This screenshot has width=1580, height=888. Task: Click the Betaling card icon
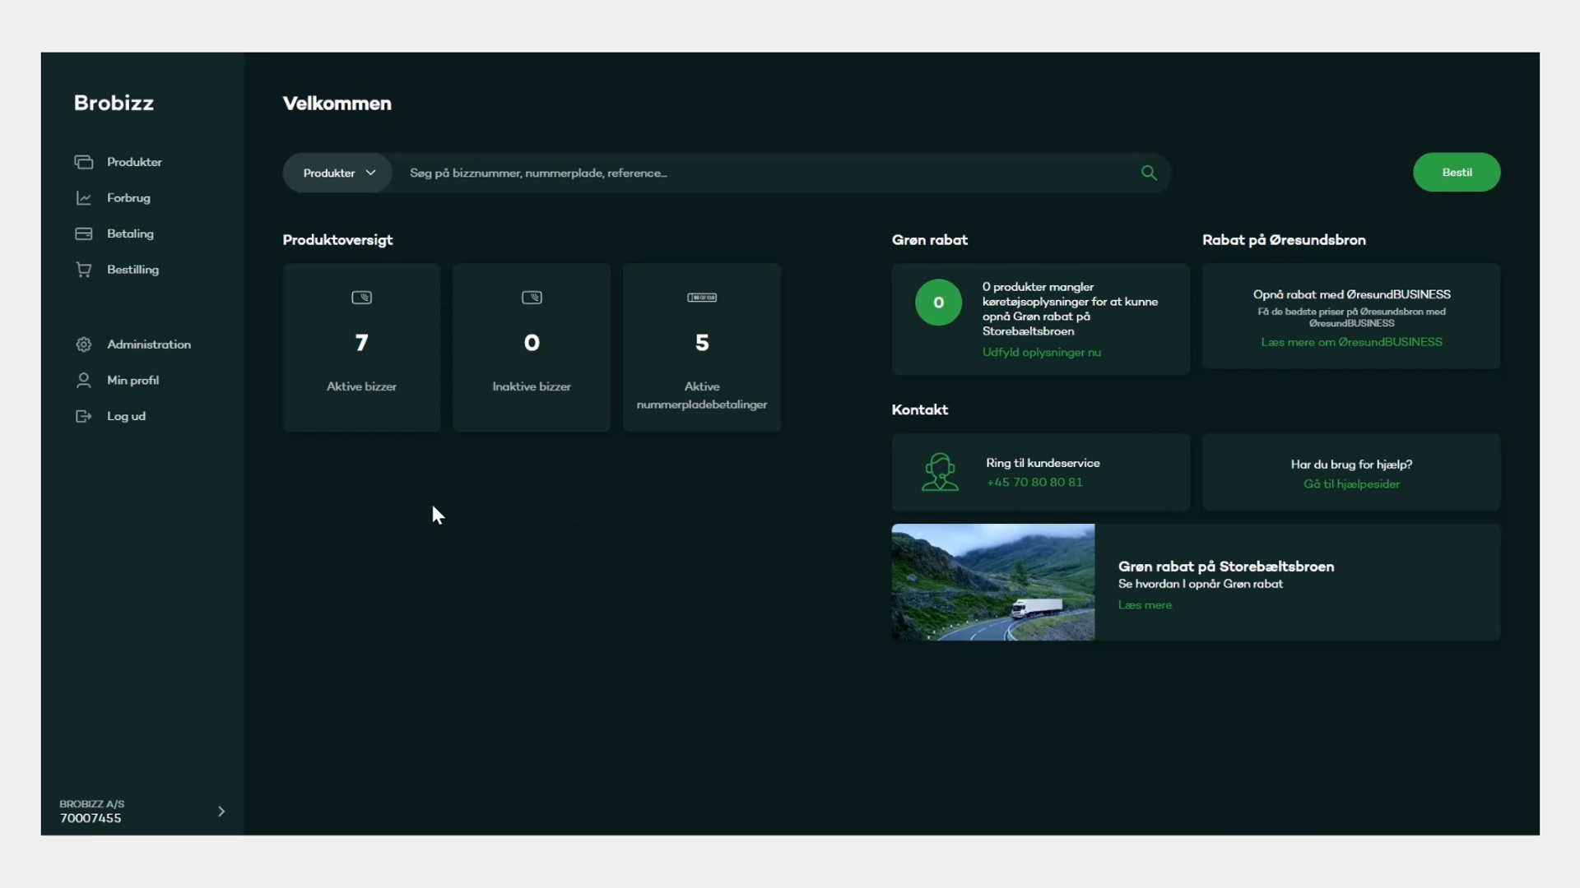point(83,234)
